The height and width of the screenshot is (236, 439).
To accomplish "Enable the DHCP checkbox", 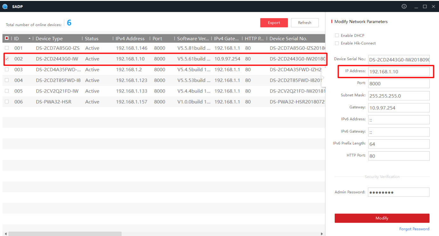I will tap(337, 36).
